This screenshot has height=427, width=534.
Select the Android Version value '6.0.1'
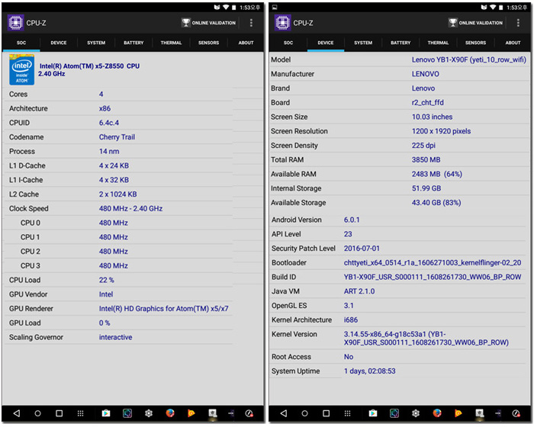tap(352, 220)
